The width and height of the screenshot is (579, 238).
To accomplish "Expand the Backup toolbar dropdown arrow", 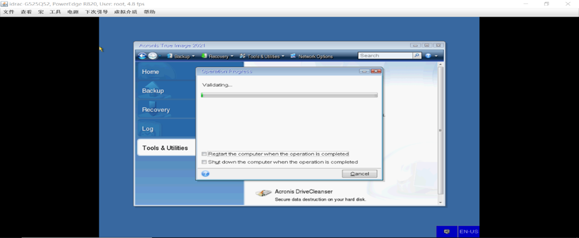I will tap(193, 56).
